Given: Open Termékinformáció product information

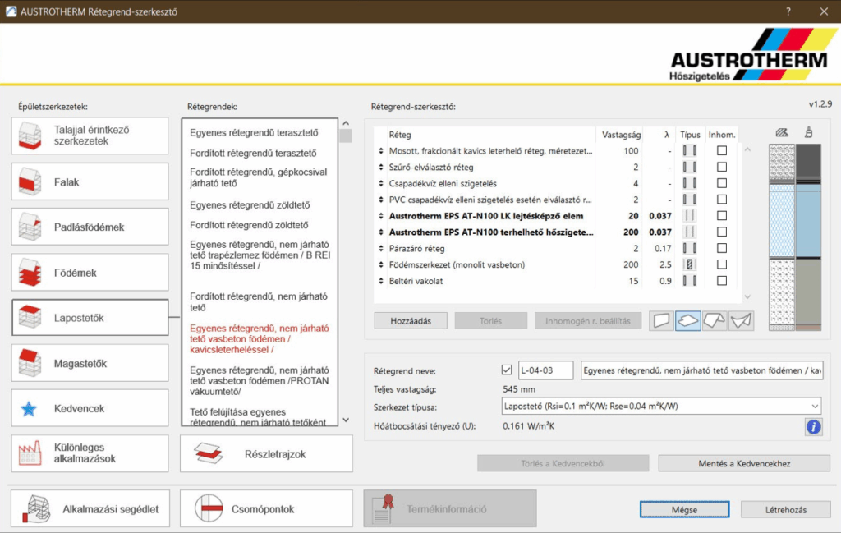Looking at the screenshot, I should (x=450, y=508).
